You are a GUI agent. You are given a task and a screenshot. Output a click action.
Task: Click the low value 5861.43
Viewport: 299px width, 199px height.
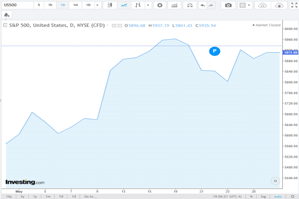pyautogui.click(x=184, y=25)
